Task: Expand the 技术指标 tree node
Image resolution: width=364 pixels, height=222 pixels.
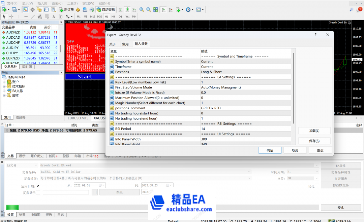Action: pos(4,86)
